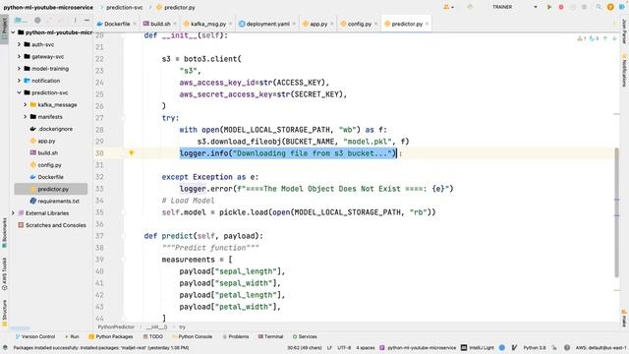
Task: Expand the kafka_message folder
Action: pyautogui.click(x=25, y=105)
